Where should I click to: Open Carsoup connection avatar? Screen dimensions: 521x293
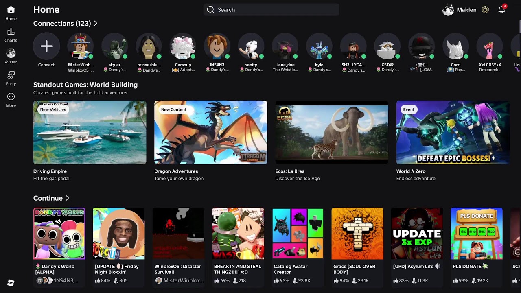pyautogui.click(x=183, y=46)
